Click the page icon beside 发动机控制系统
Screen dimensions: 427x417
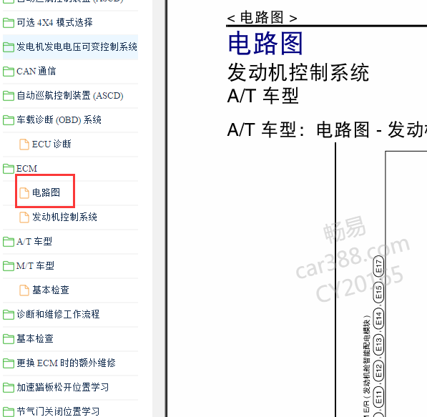coord(24,217)
